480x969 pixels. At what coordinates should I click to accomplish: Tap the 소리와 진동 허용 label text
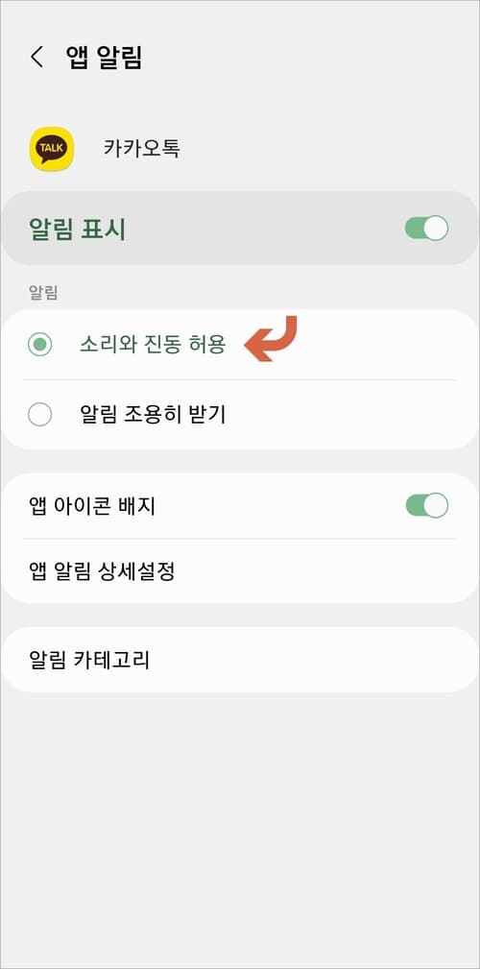(x=153, y=345)
